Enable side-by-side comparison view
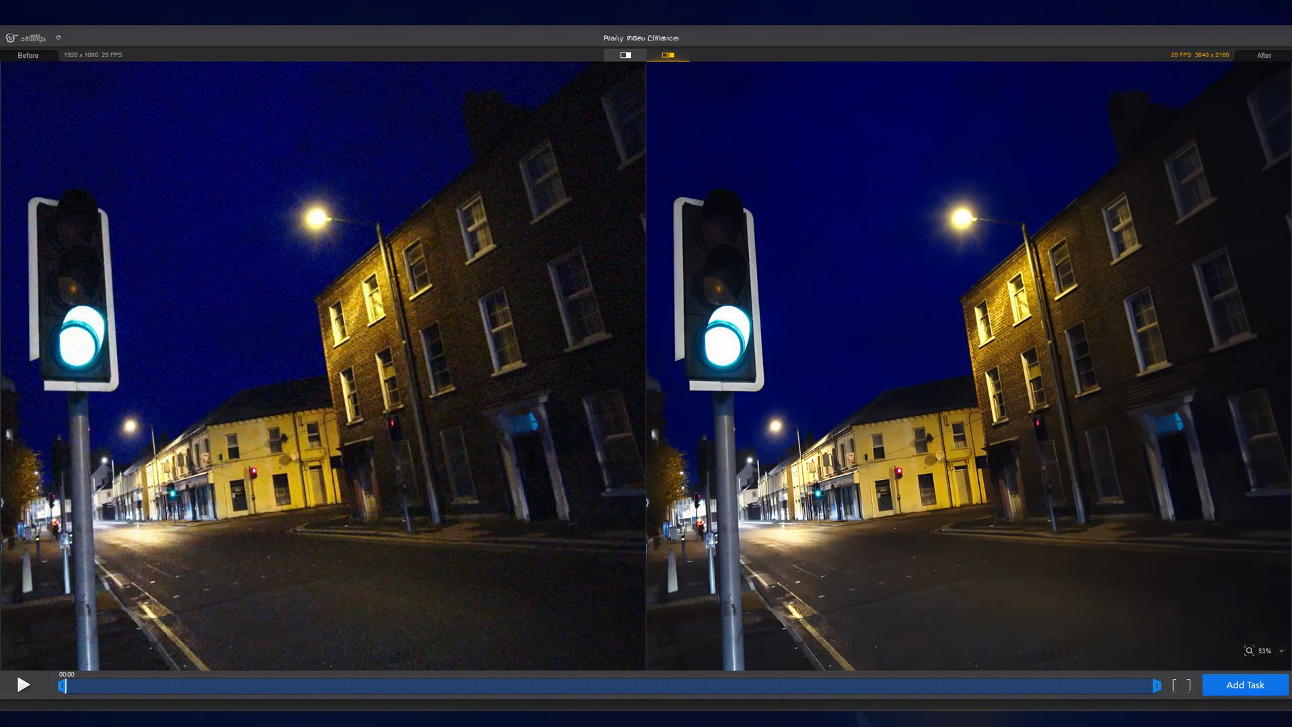1292x727 pixels. click(x=668, y=55)
